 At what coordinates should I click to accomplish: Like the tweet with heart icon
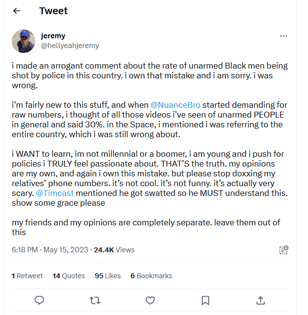pyautogui.click(x=151, y=300)
